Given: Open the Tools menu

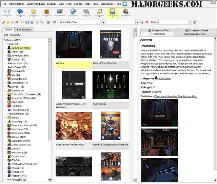Looking at the screenshot, I should pyautogui.click(x=95, y=4).
